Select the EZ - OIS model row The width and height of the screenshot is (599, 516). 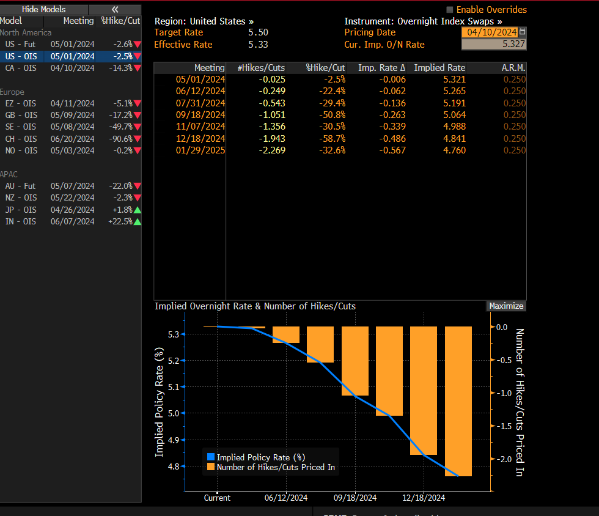(71, 103)
